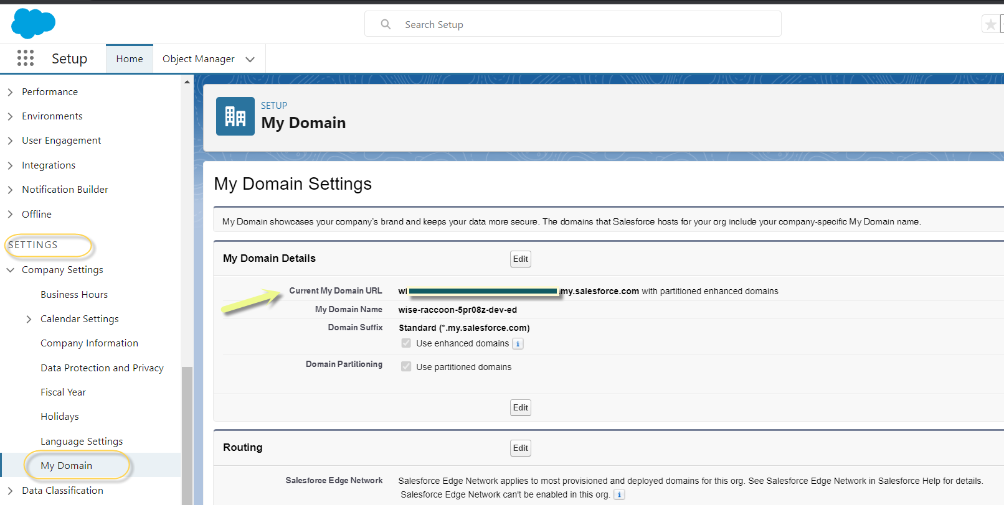The image size is (1004, 505).
Task: Open info tooltip for enhanced domains
Action: [518, 343]
